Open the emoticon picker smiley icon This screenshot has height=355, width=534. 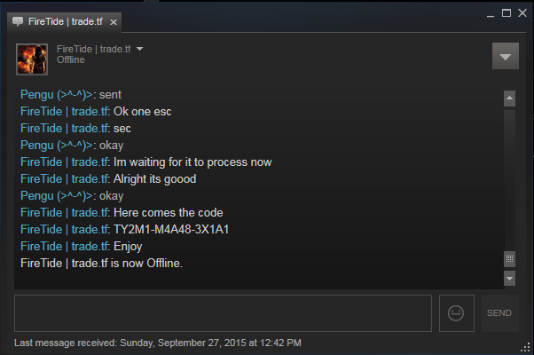456,313
